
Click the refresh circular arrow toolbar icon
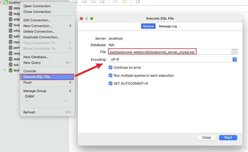coord(138,2)
